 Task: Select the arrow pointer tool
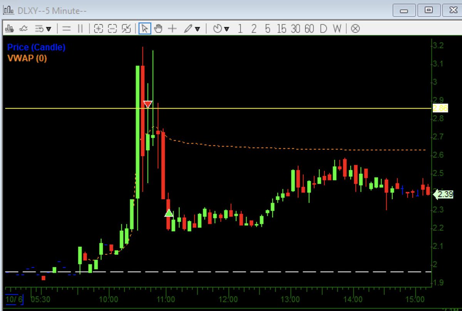point(145,28)
